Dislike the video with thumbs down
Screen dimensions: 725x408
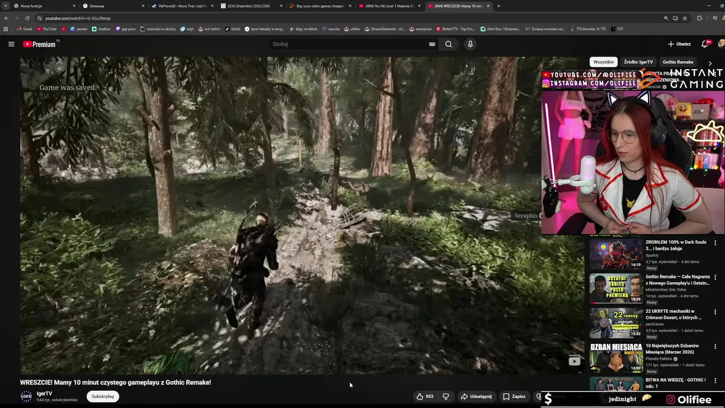point(446,397)
